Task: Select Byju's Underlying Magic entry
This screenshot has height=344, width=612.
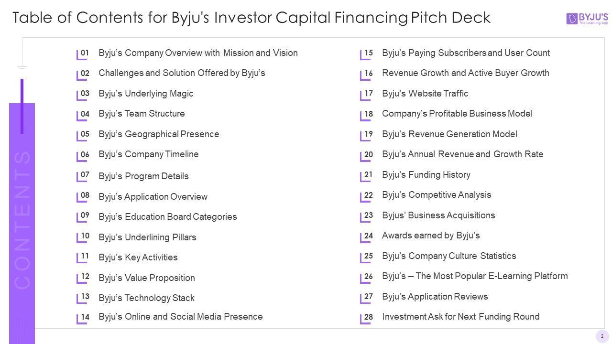Action: click(146, 94)
